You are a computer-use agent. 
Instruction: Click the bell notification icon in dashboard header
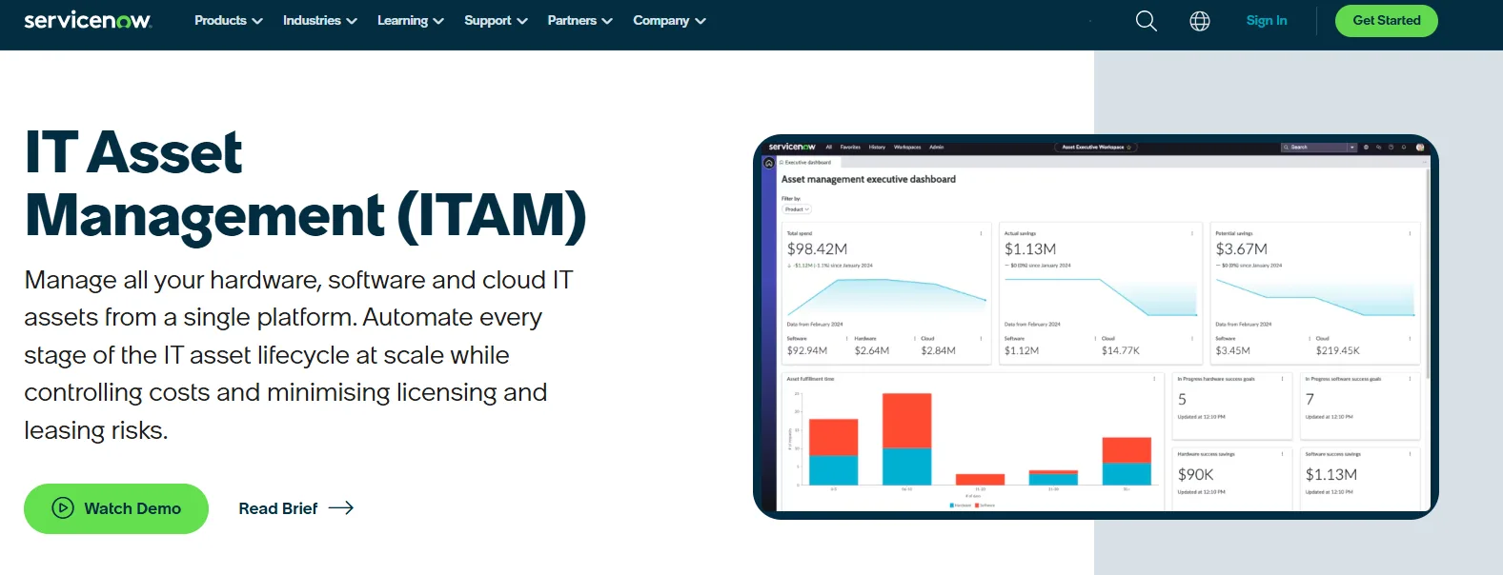(x=1403, y=148)
